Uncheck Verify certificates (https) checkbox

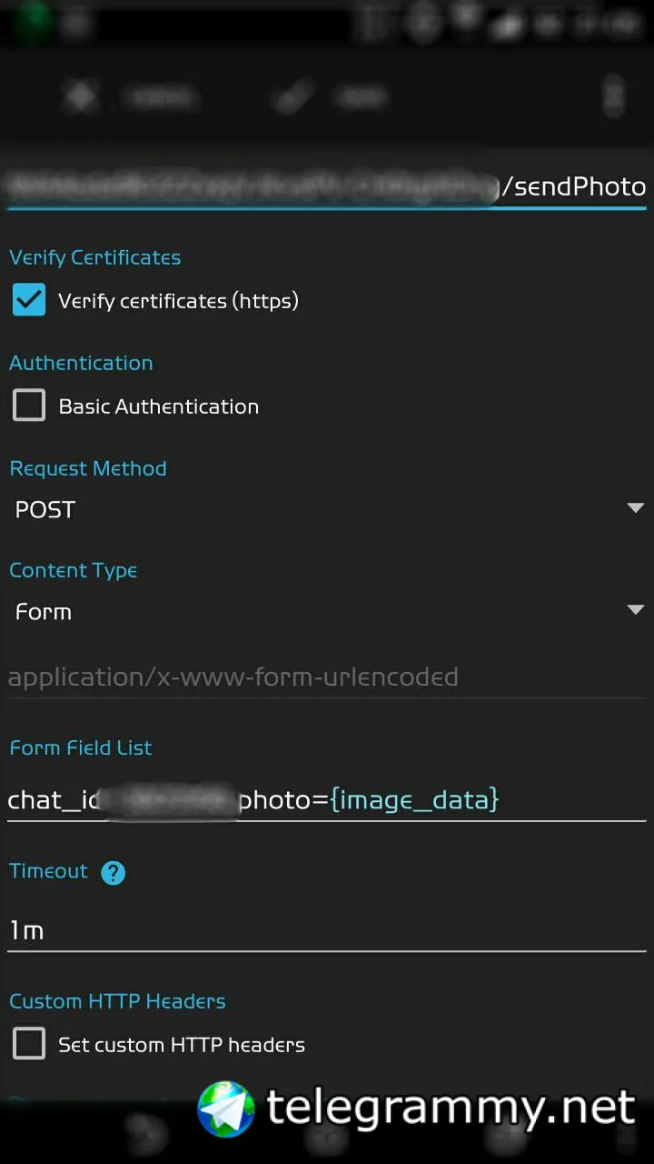pos(29,300)
